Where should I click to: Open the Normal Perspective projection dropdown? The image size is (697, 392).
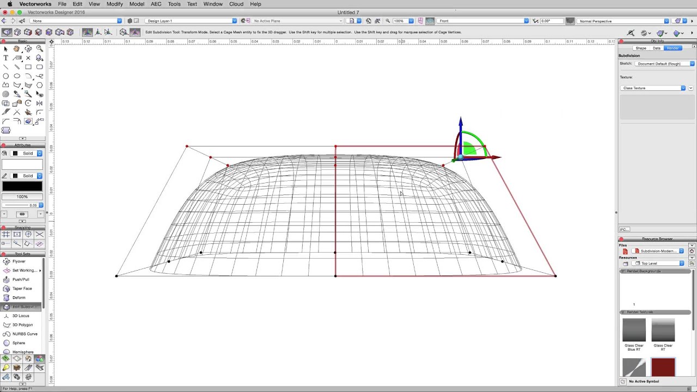(x=623, y=21)
